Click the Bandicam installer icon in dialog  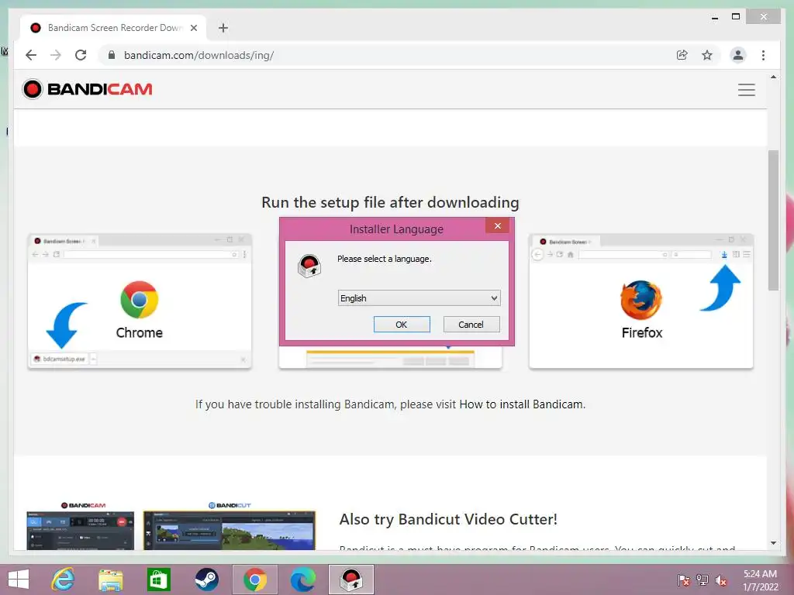(309, 266)
